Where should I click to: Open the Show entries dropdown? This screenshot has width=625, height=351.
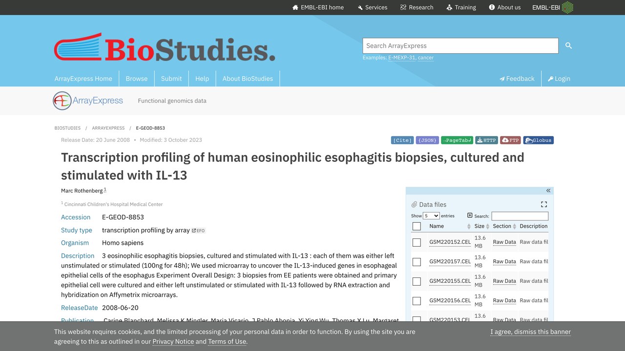click(431, 216)
